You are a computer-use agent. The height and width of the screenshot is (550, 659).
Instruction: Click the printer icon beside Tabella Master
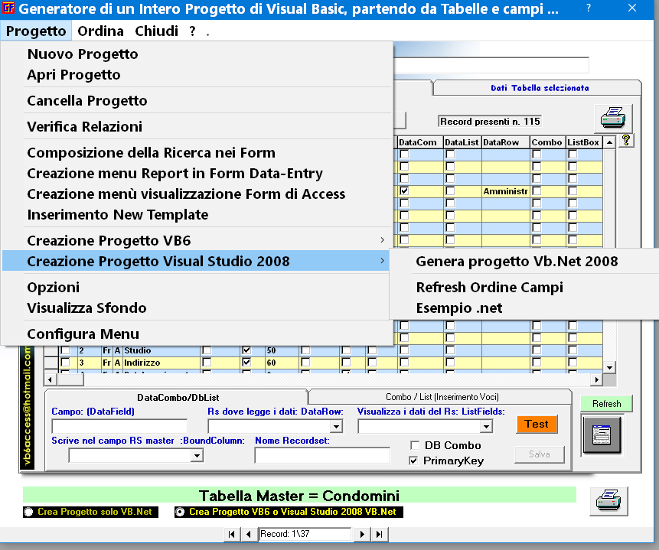pyautogui.click(x=608, y=501)
